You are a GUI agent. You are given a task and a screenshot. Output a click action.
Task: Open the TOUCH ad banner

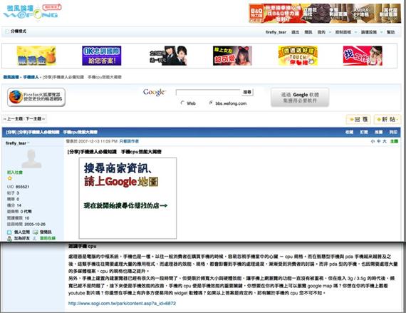click(x=298, y=56)
